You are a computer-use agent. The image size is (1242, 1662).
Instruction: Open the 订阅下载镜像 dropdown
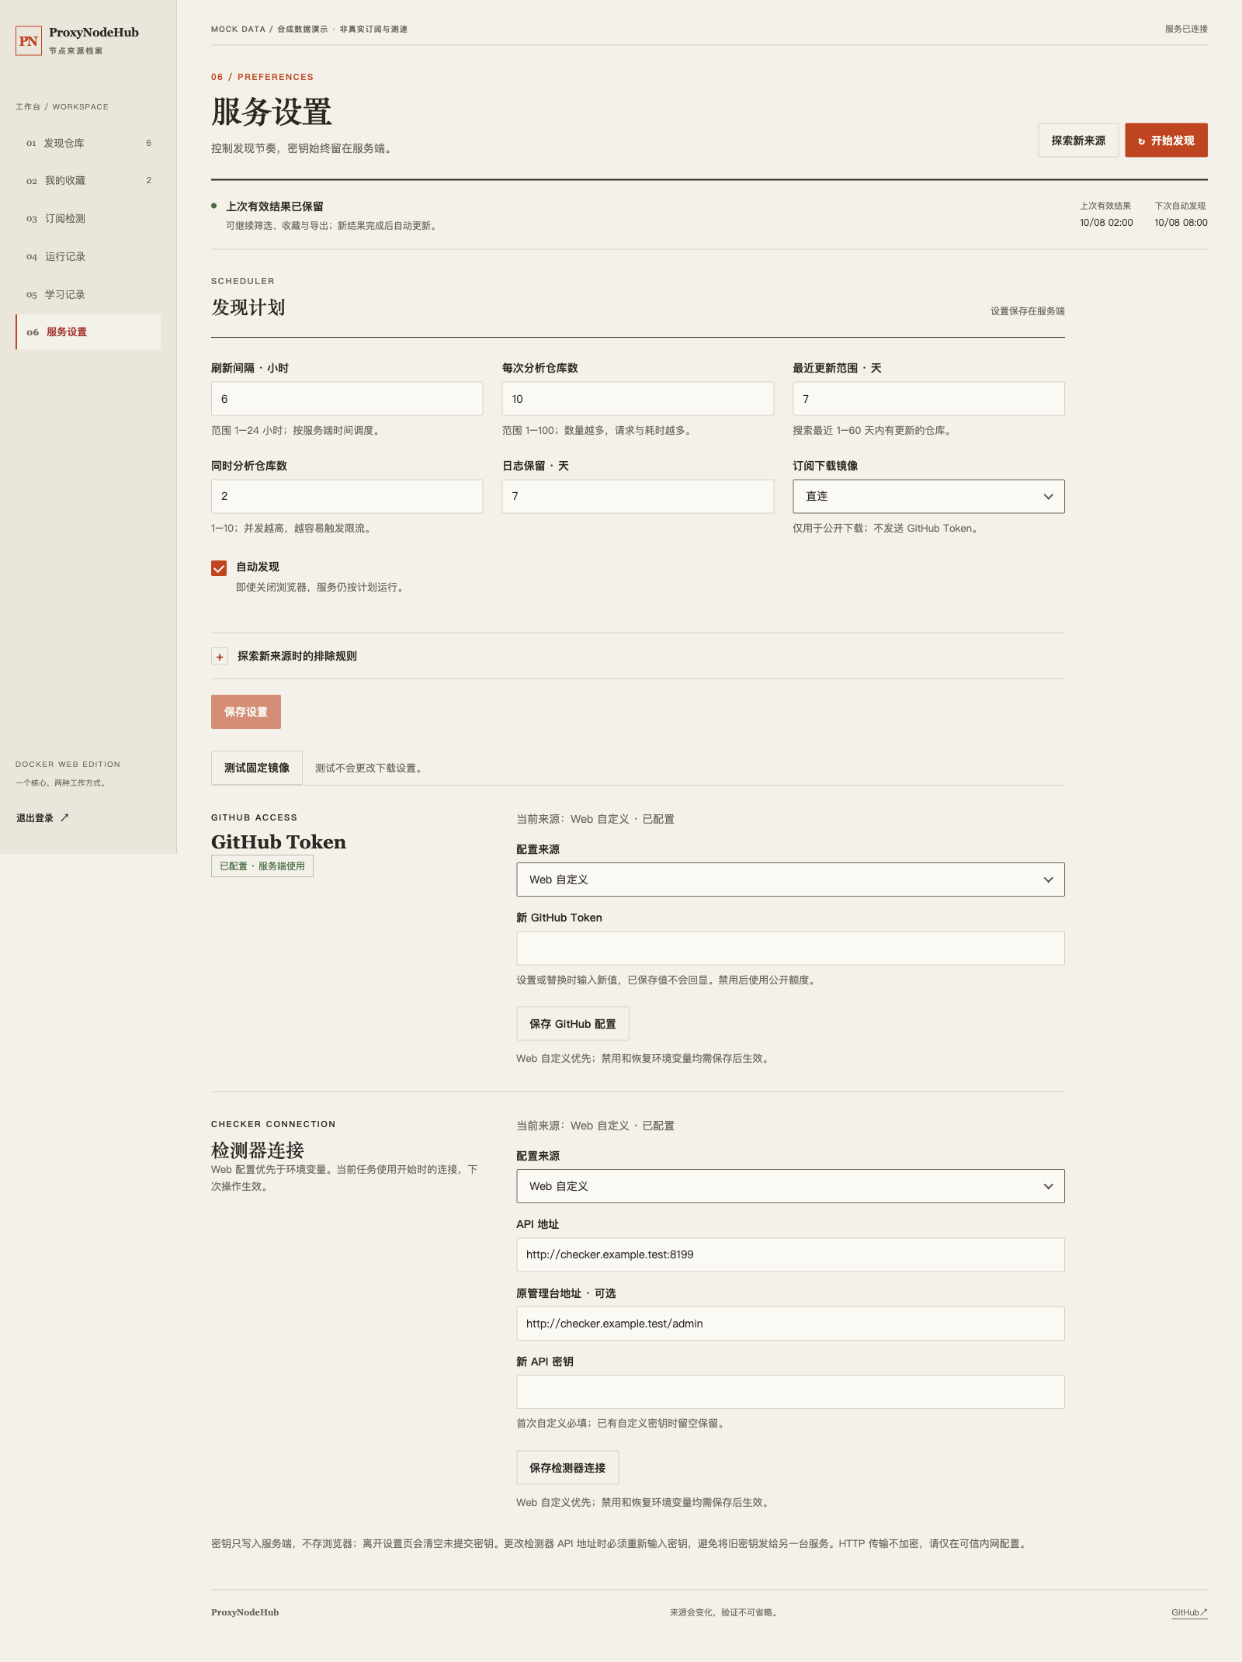[928, 496]
